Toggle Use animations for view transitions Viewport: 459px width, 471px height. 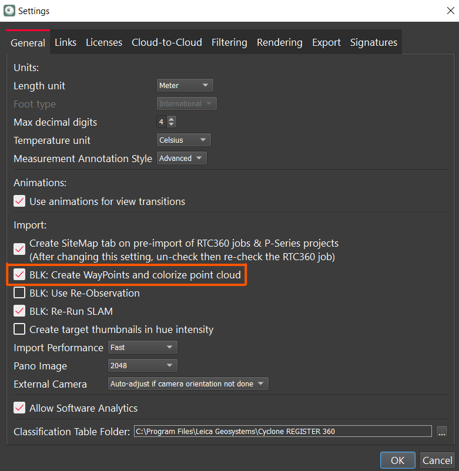point(19,201)
